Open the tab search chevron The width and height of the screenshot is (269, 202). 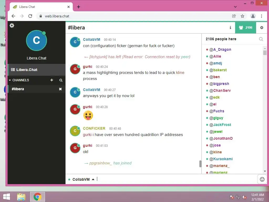(235, 7)
